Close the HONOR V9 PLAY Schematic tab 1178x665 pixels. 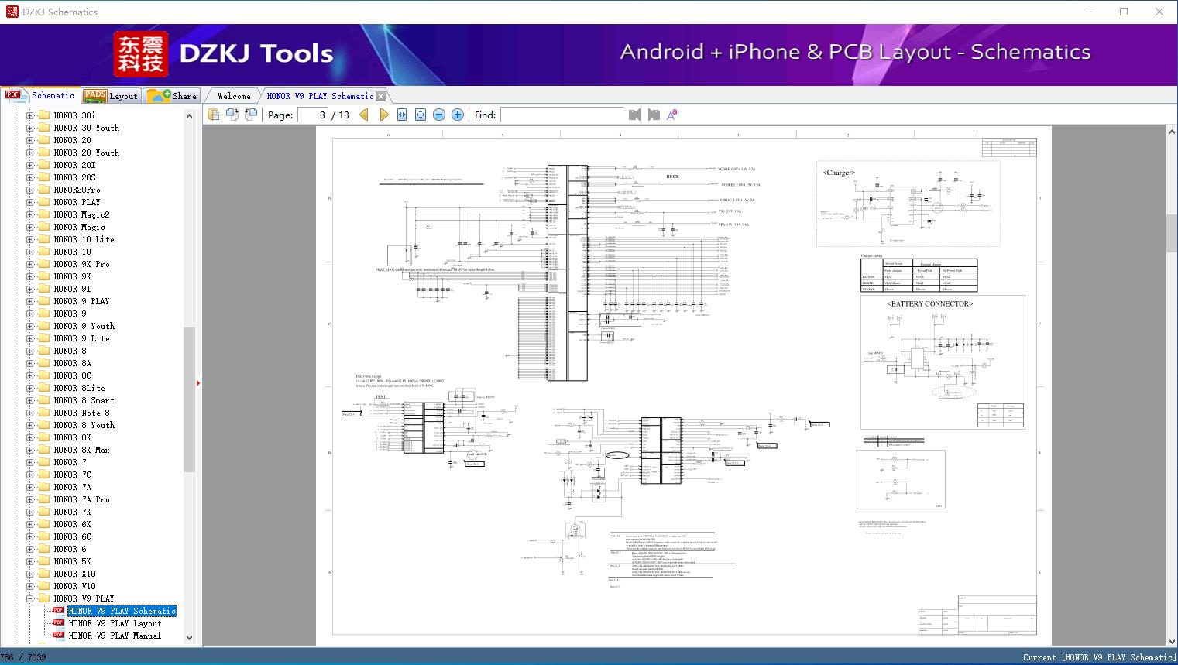coord(380,97)
